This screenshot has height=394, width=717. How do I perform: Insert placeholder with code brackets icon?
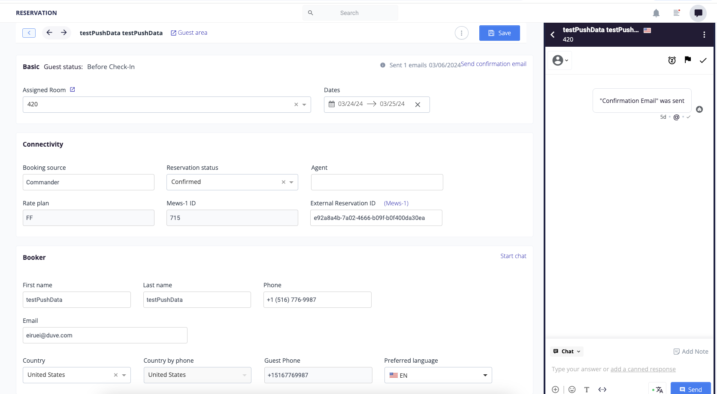602,389
